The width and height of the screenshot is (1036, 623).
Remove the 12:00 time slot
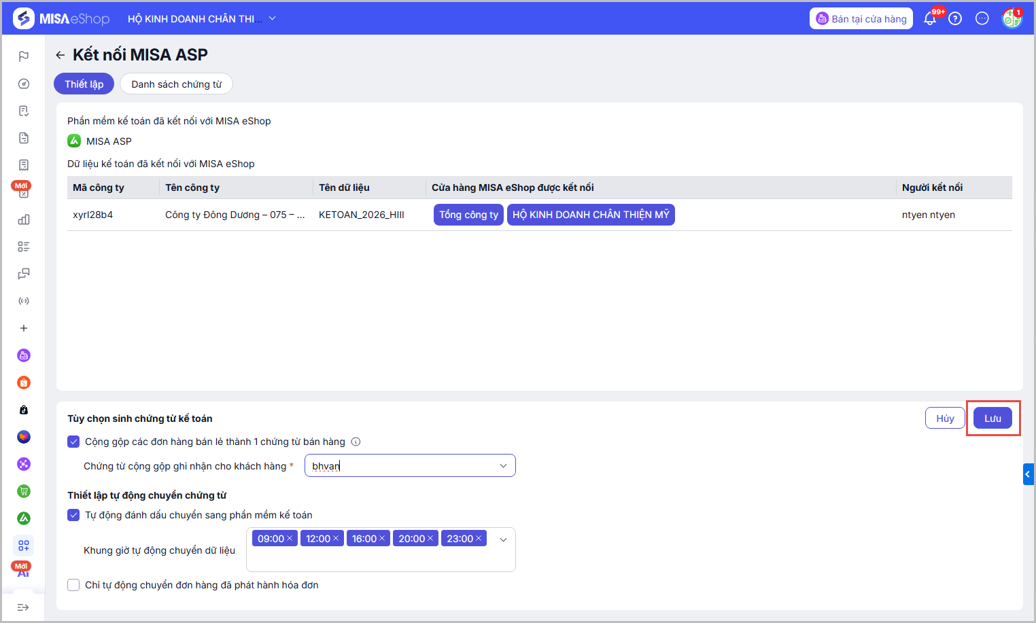336,539
